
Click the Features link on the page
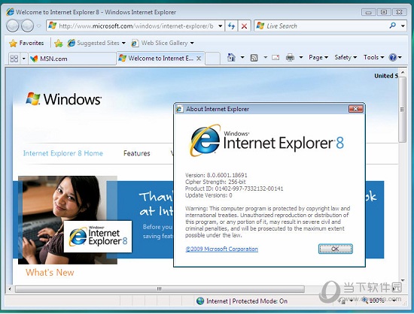point(136,153)
